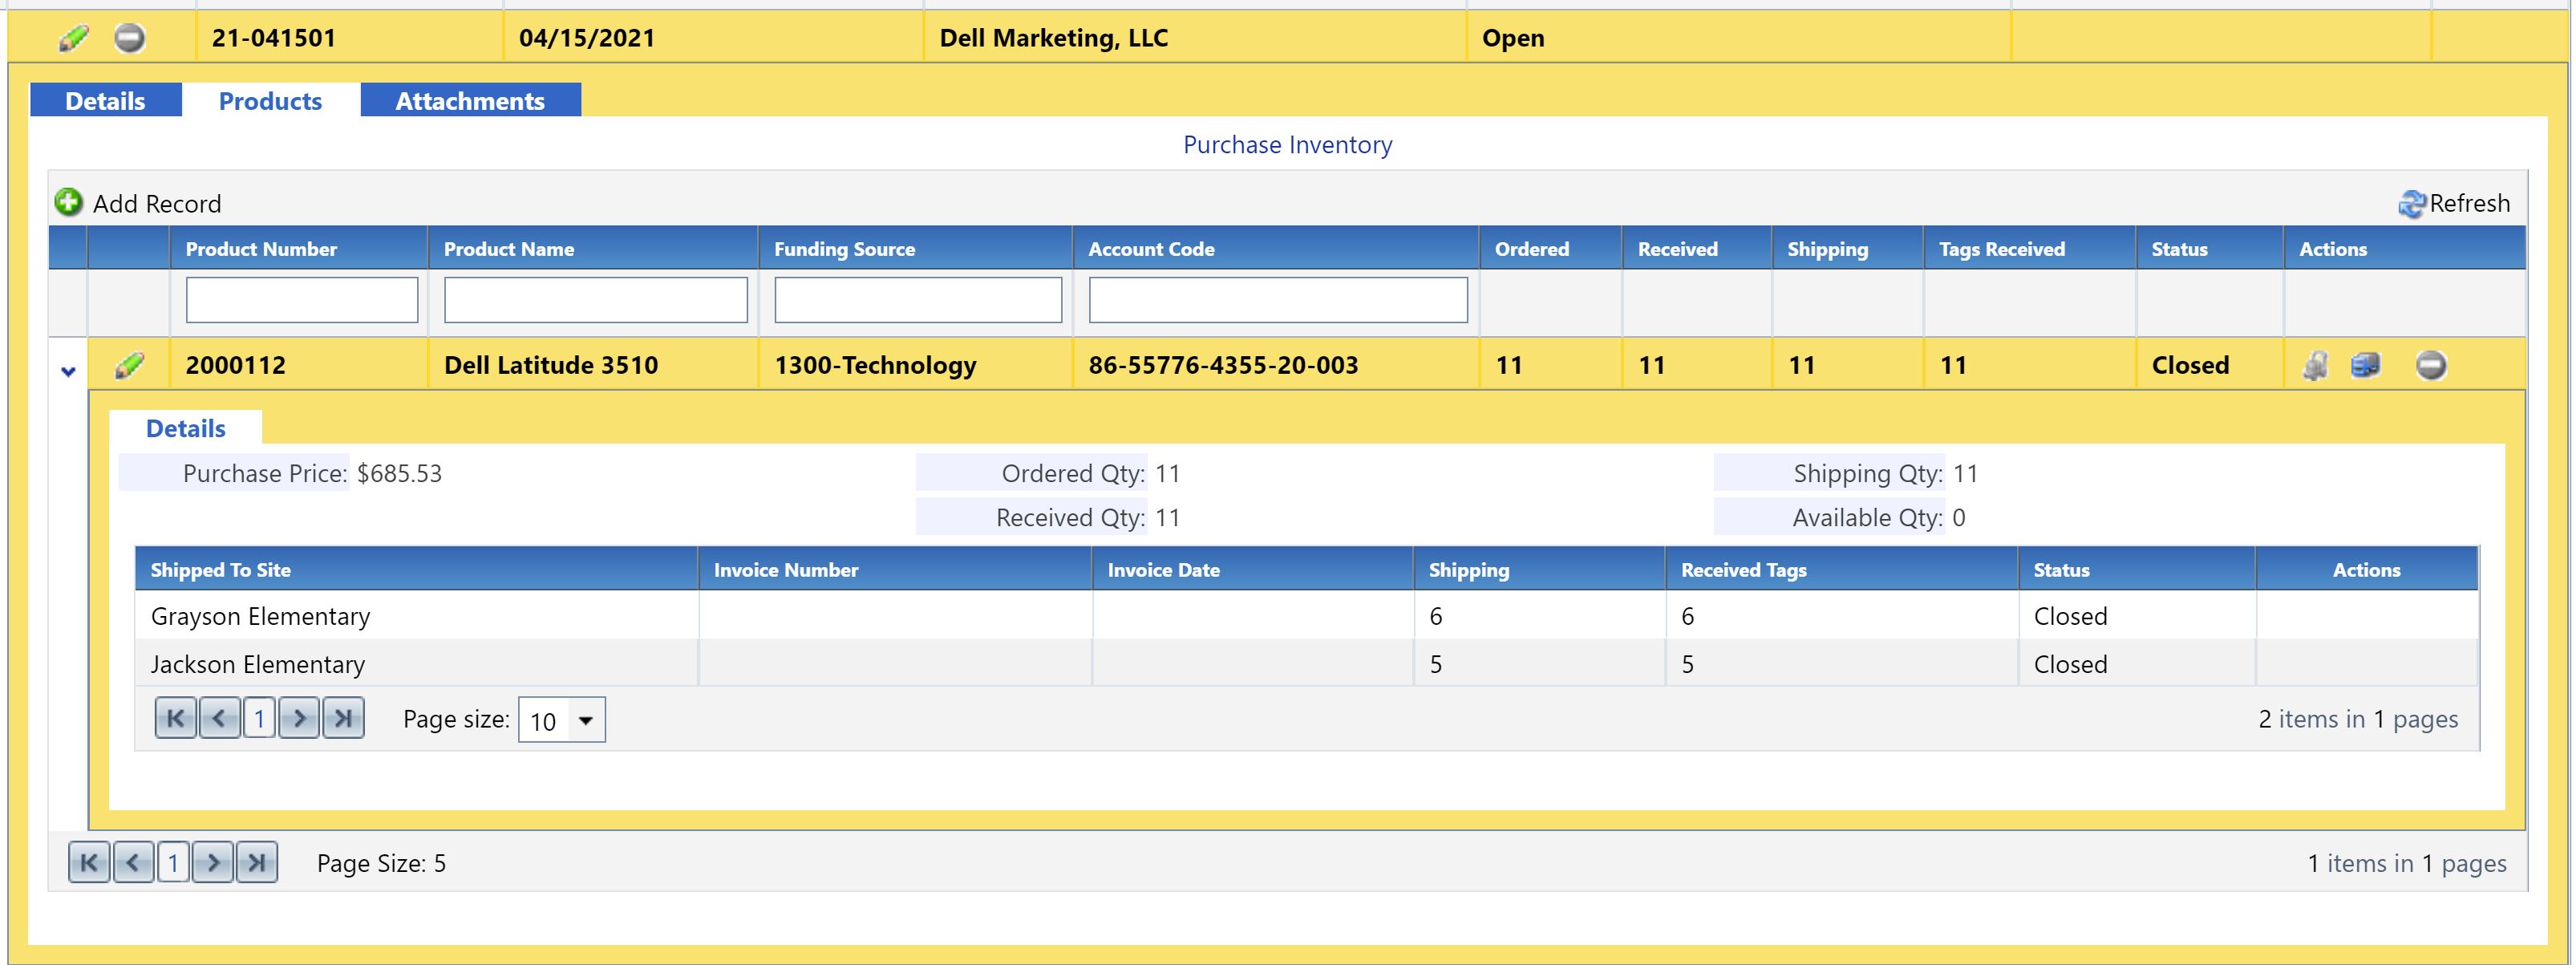
Task: Go to first page in the products pager (Page Size: 5)
Action: [89, 862]
